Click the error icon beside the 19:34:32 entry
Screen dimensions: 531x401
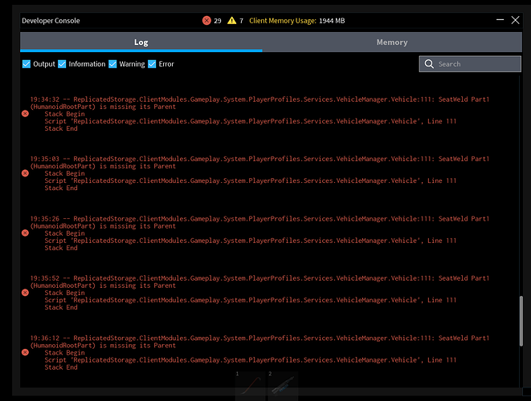(25, 114)
